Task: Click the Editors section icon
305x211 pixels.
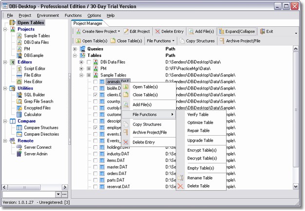Action: 13,62
